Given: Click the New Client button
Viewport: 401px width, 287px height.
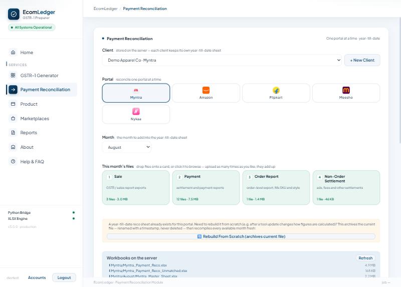Looking at the screenshot, I should (362, 60).
